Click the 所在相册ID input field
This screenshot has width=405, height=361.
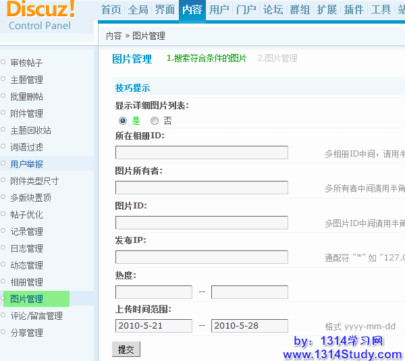pyautogui.click(x=201, y=152)
